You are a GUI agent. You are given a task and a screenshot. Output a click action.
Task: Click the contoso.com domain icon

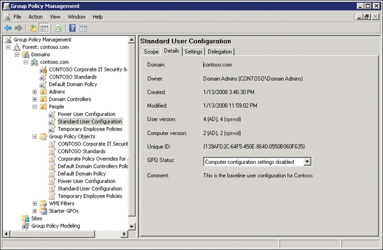click(34, 62)
